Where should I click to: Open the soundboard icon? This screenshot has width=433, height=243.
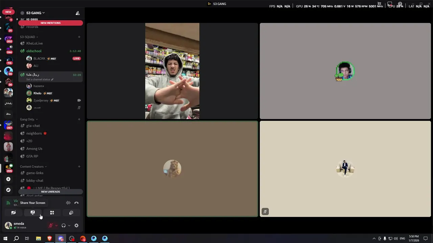point(71,213)
